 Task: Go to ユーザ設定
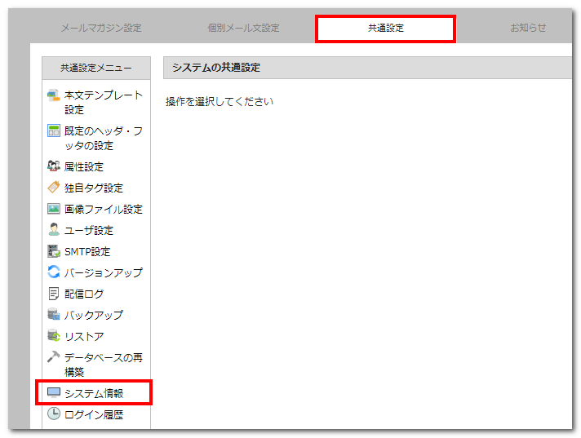coord(89,230)
